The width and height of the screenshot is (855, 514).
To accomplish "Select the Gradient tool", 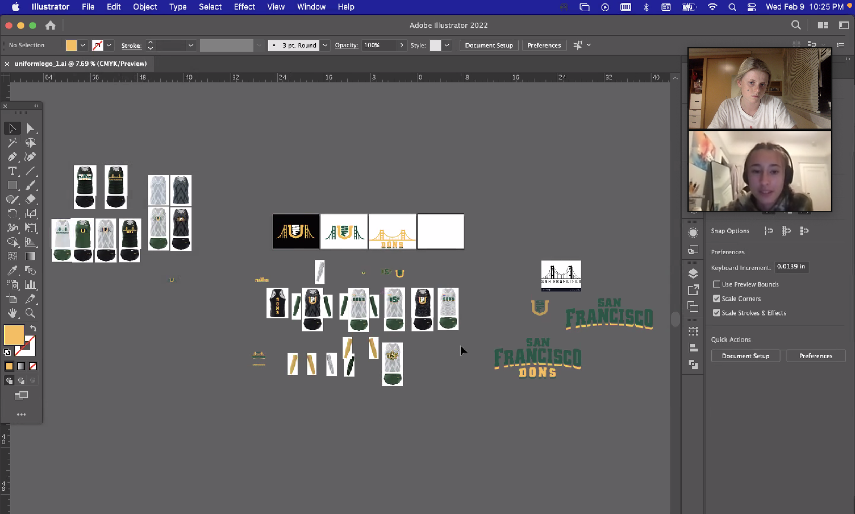I will [x=30, y=256].
